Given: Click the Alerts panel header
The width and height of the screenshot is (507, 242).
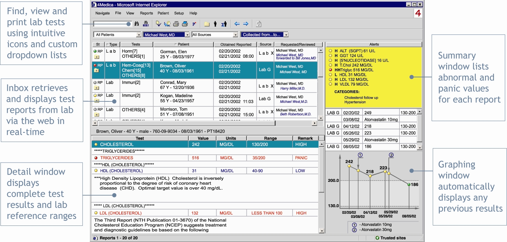Looking at the screenshot, I should click(374, 44).
